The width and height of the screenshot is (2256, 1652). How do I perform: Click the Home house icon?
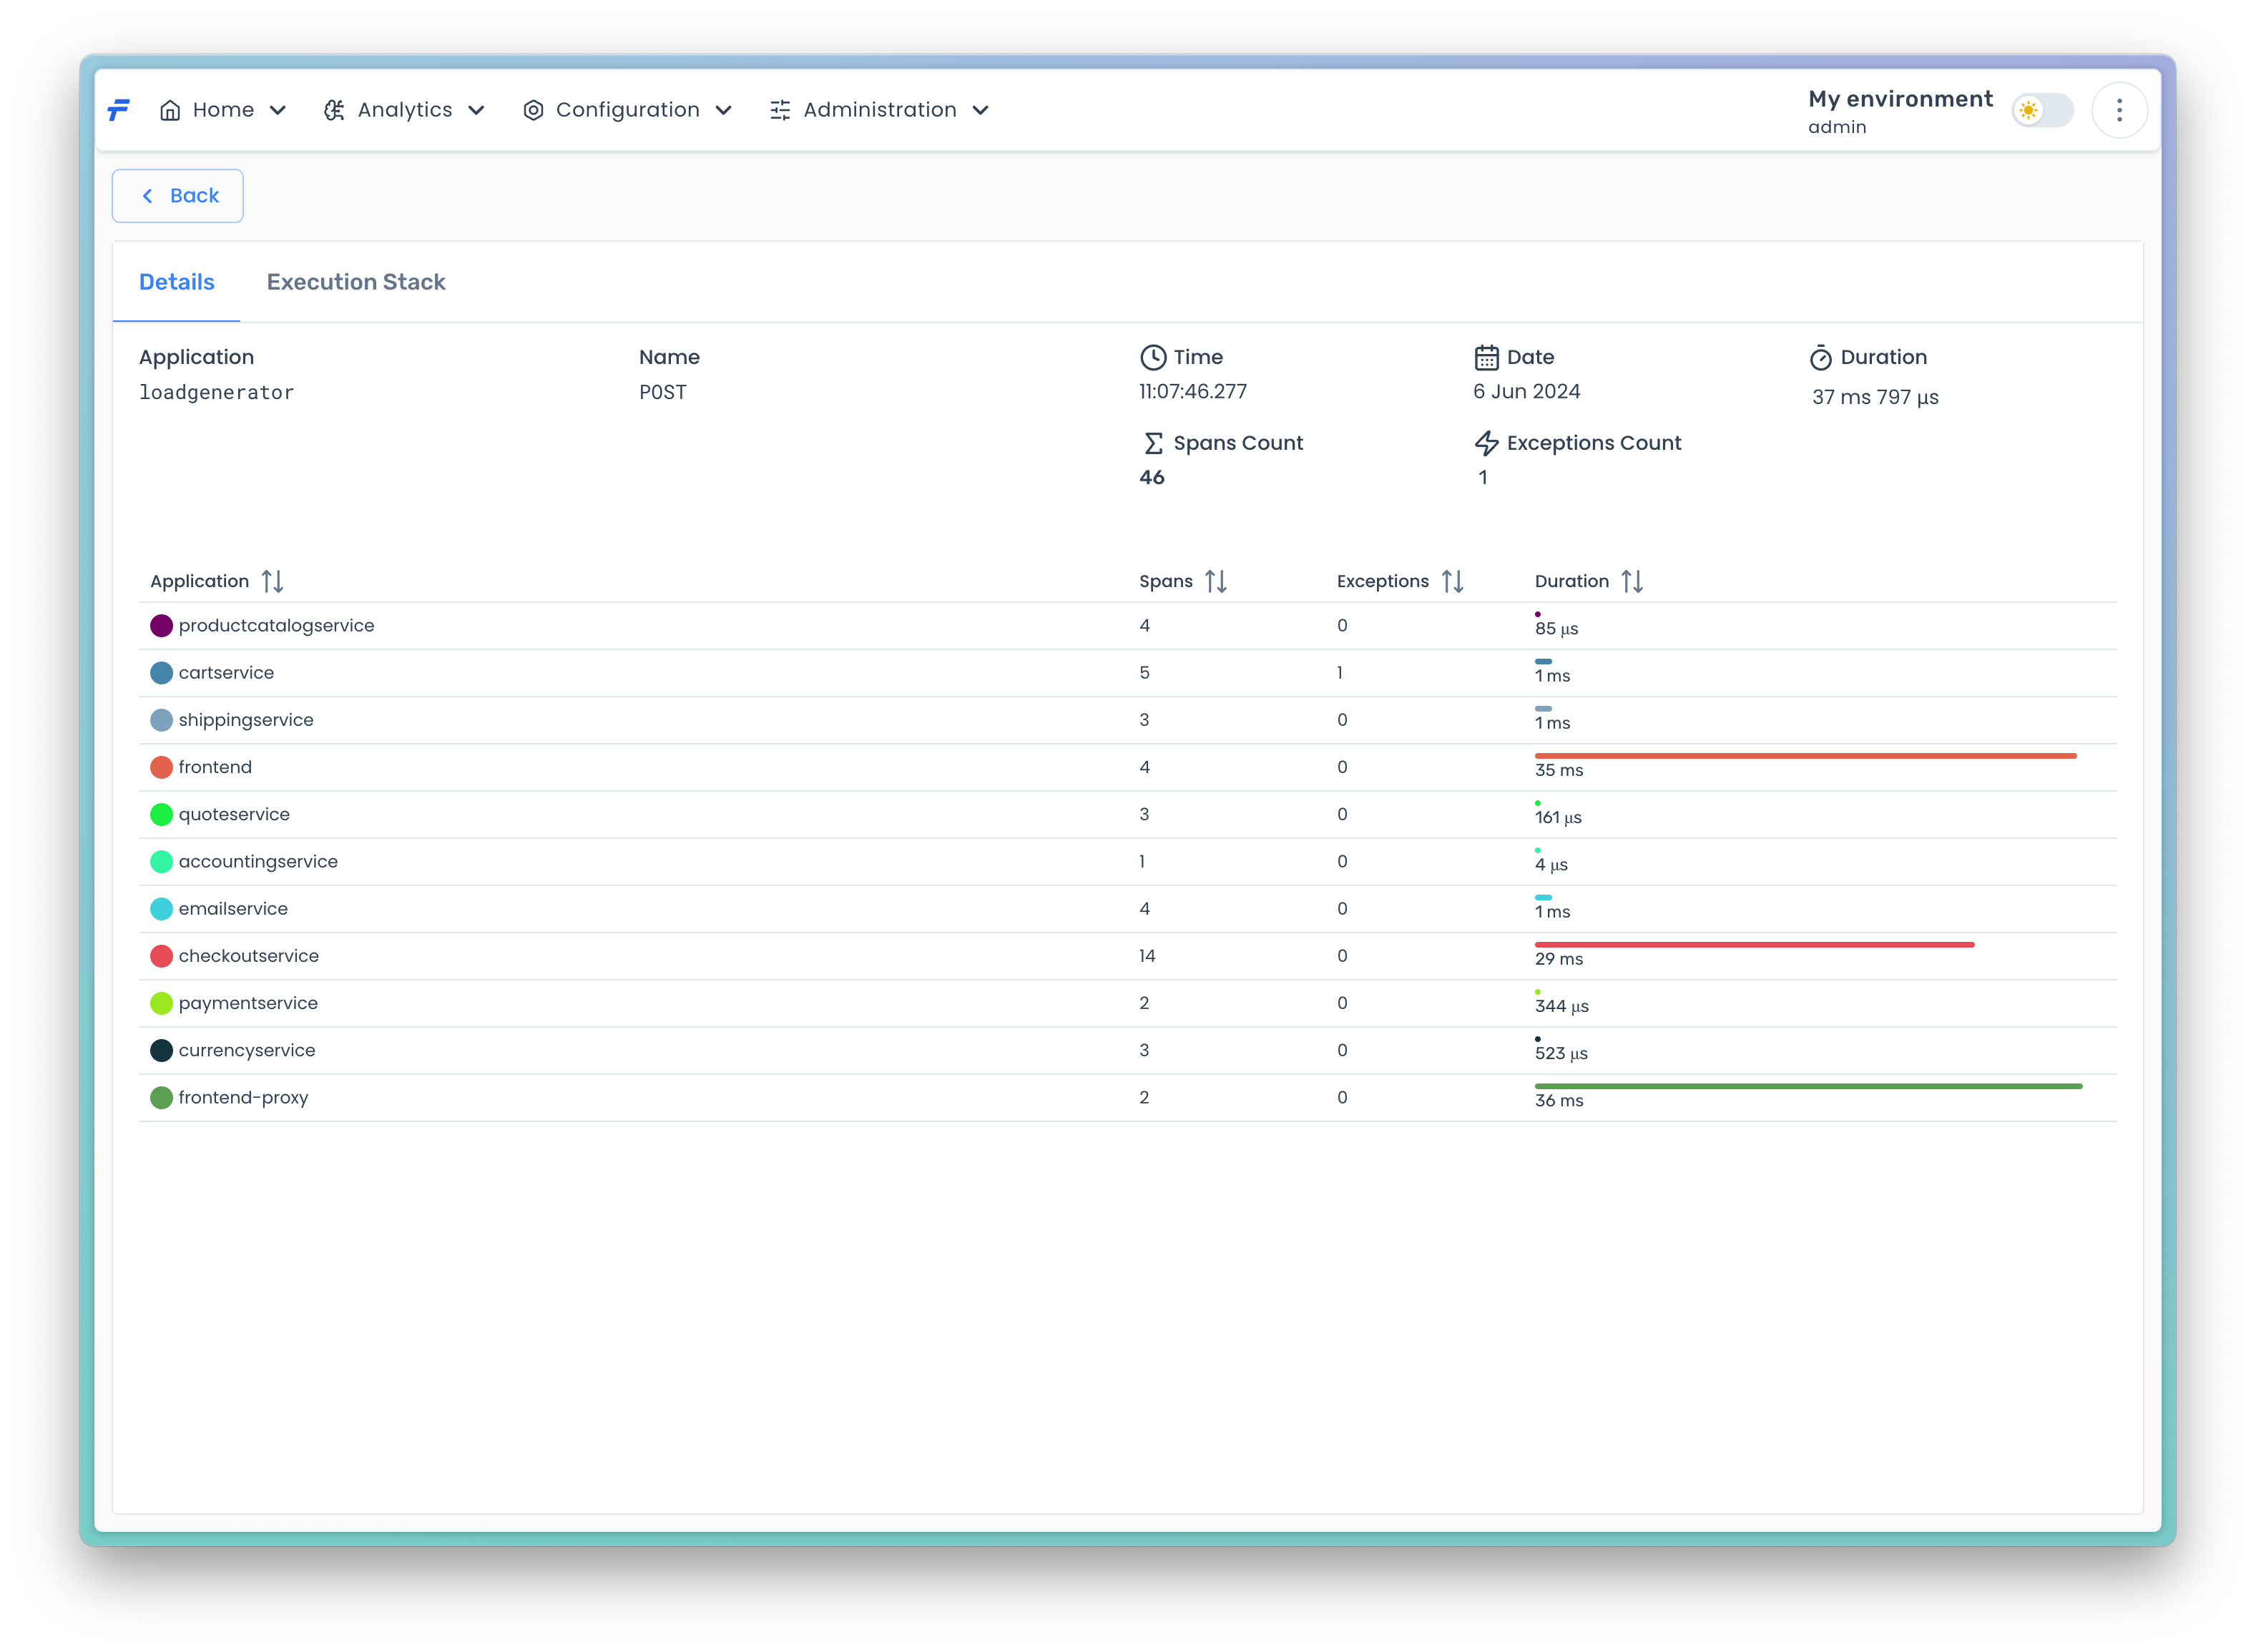coord(170,110)
